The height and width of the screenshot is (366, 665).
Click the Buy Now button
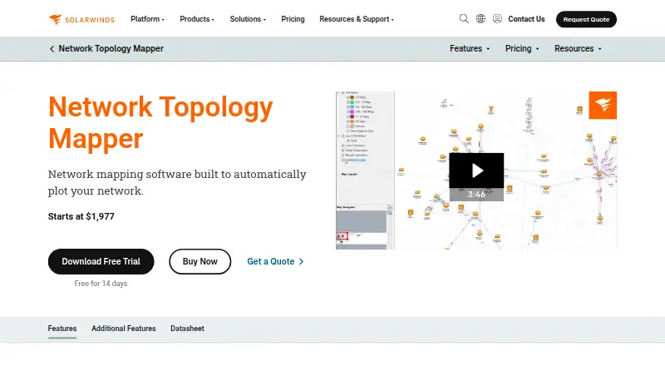tap(199, 261)
